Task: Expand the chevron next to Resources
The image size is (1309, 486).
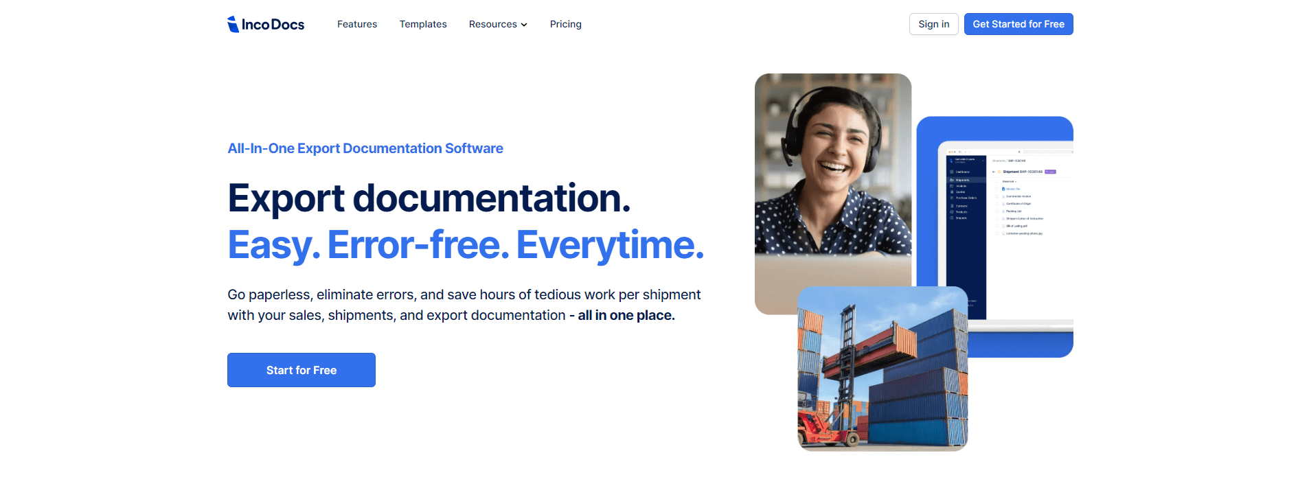Action: point(524,25)
